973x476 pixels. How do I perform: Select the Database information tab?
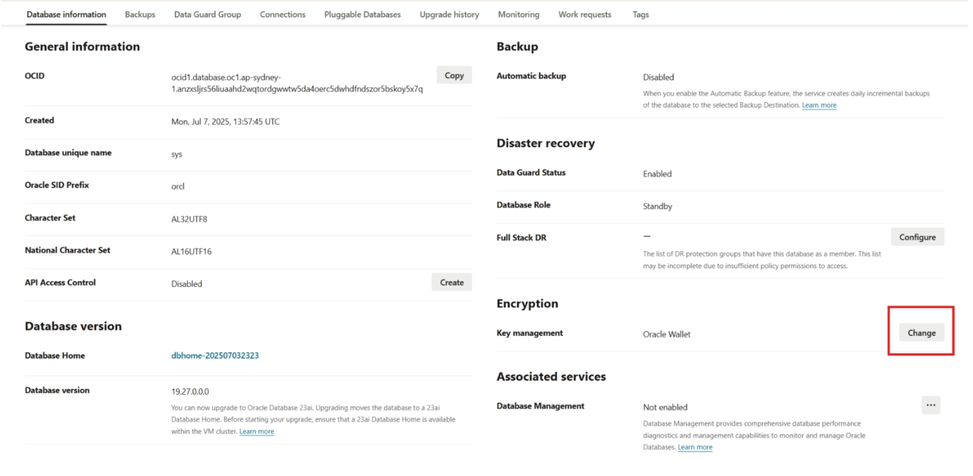[x=66, y=15]
